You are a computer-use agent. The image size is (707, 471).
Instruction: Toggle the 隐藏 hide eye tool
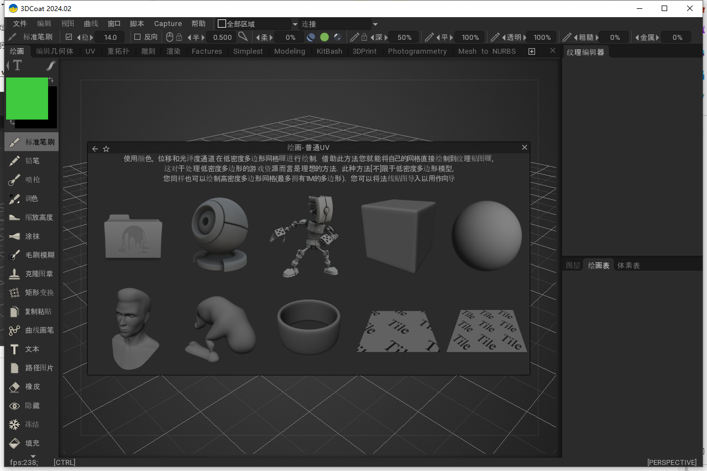pyautogui.click(x=32, y=405)
